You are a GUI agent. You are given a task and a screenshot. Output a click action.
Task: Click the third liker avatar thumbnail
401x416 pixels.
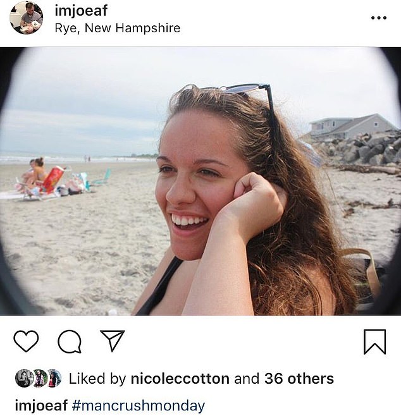coord(54,378)
